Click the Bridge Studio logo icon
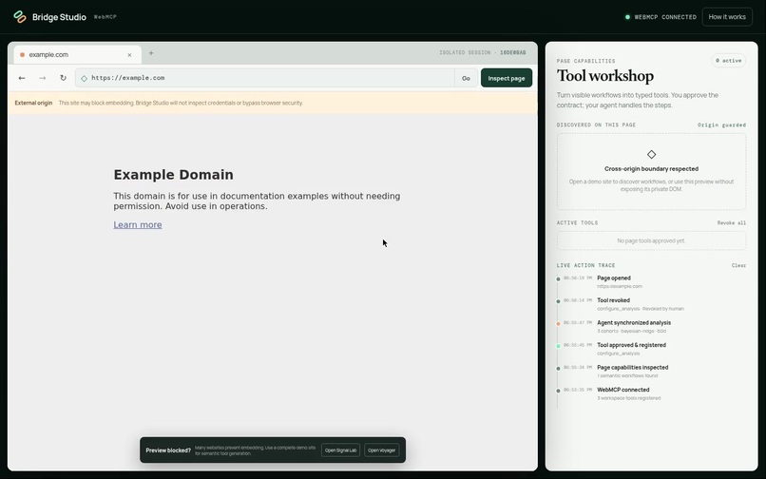Screen dimensions: 766x479 click(x=20, y=16)
